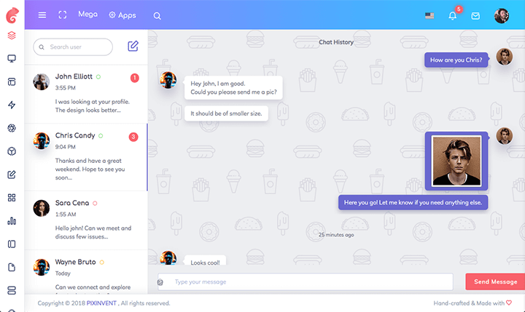Click 'It should be of smaller size.' message
Viewport: 525px width, 312px height.
(226, 113)
